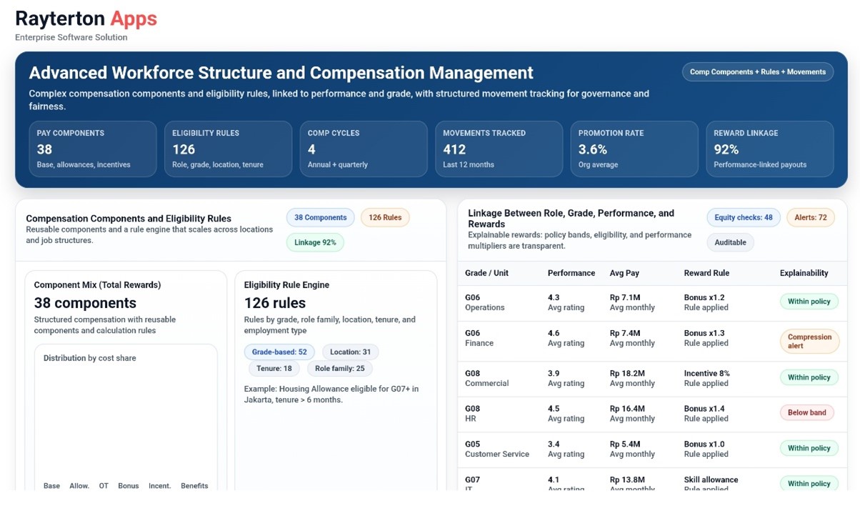This screenshot has height=506, width=860.
Task: Toggle the "Grade-based: 52" rule filter chip
Action: [x=279, y=352]
